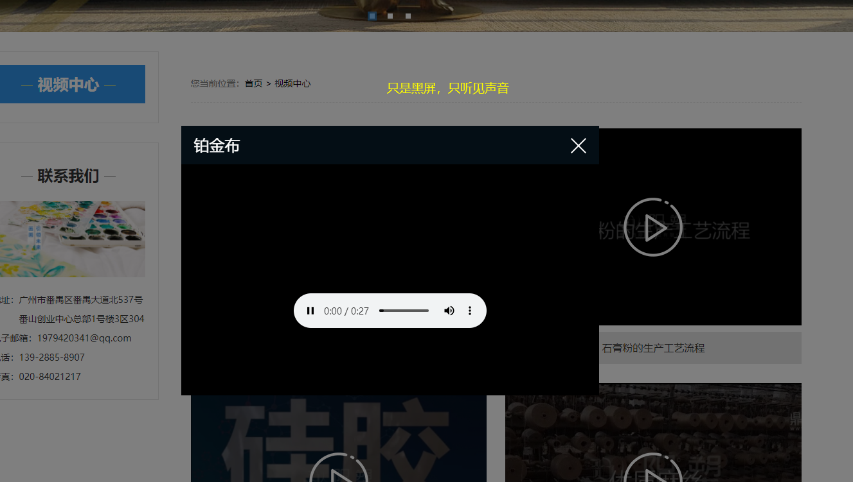
Task: Click the 石膏粉的生产工艺流程 caption
Action: [653, 348]
